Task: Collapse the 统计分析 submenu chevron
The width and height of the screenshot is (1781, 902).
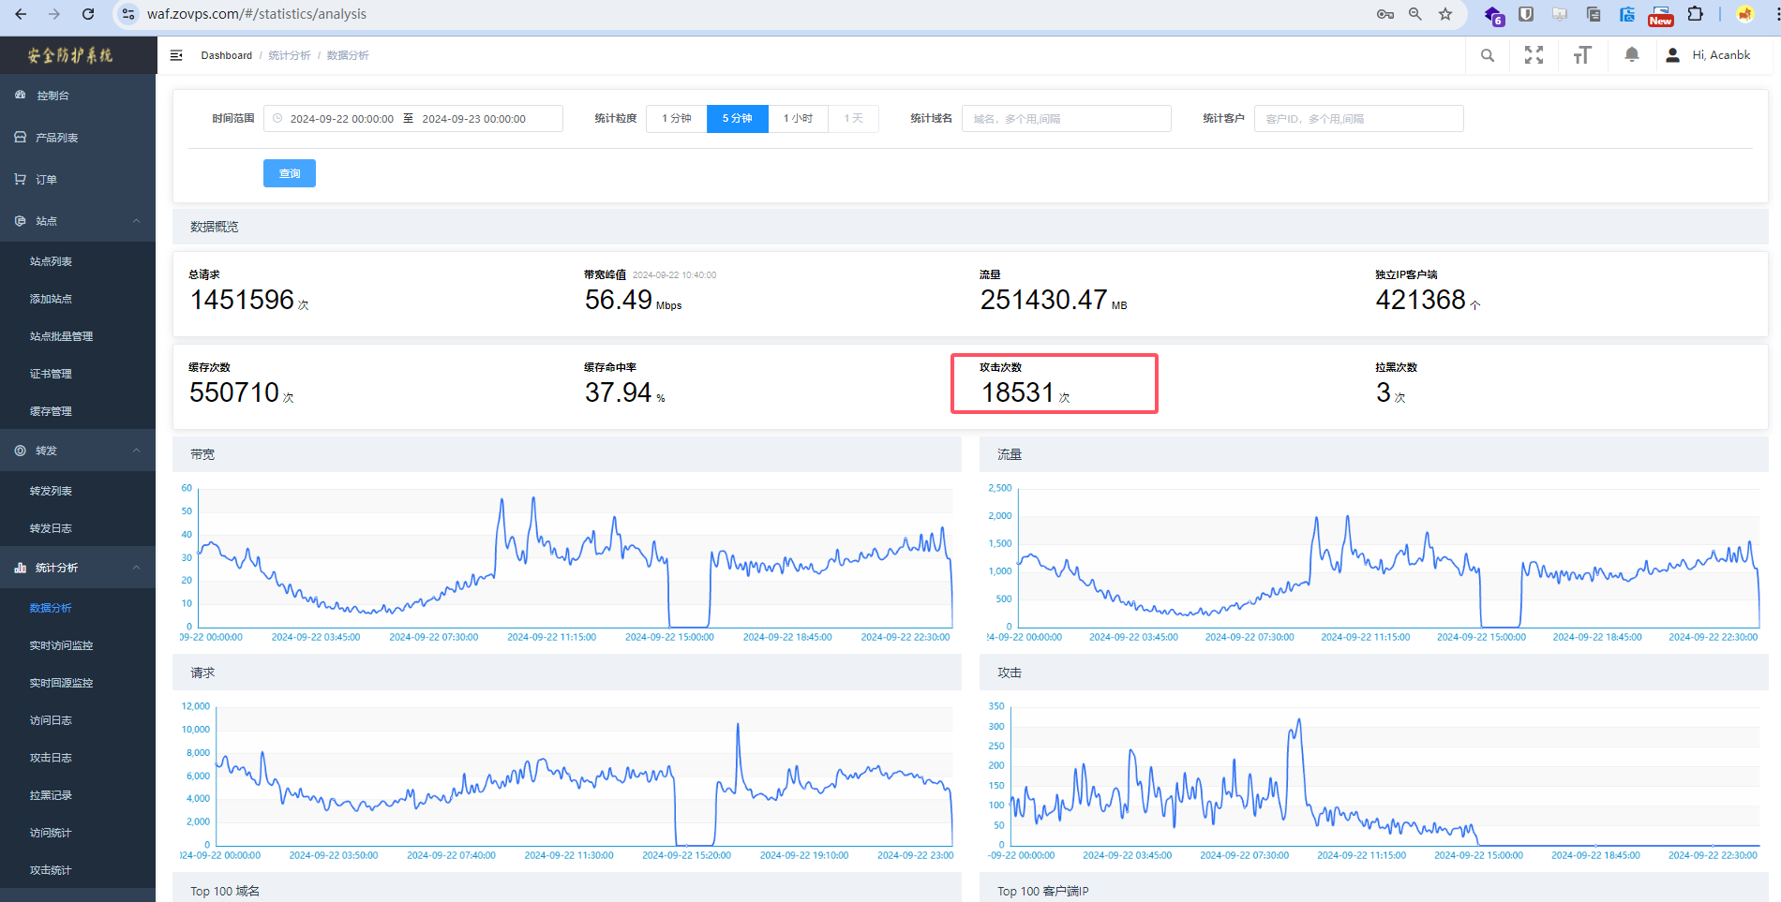Action: [x=137, y=568]
